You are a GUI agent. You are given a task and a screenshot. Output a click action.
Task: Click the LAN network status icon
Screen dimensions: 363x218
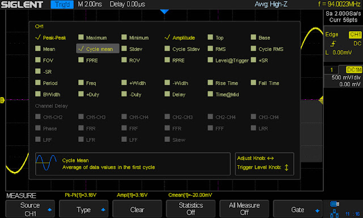(x=334, y=213)
